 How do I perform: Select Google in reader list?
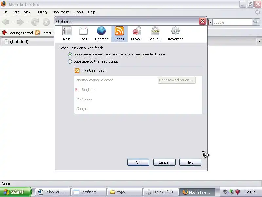click(x=138, y=109)
